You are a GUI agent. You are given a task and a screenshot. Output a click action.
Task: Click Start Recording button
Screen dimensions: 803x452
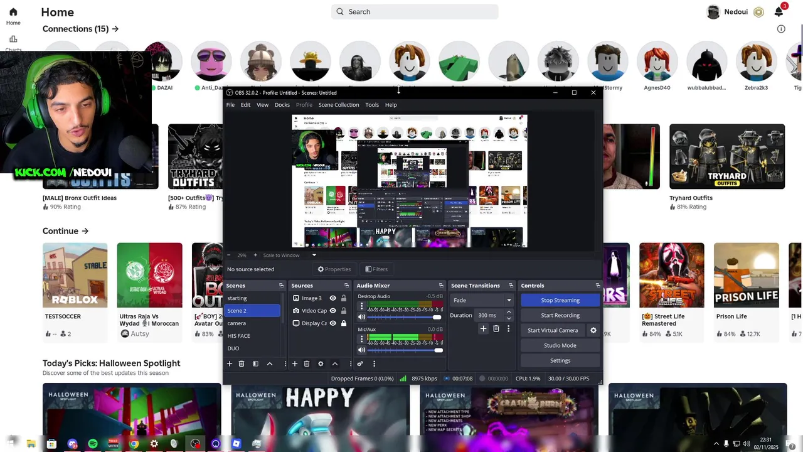(560, 315)
